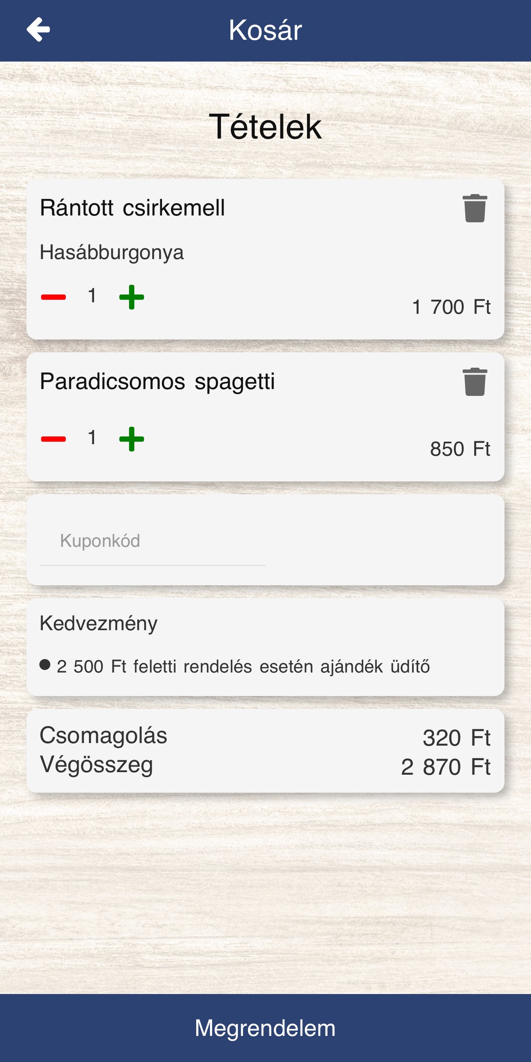
Task: Increase Rántott csirkemell quantity with plus
Action: pyautogui.click(x=132, y=297)
